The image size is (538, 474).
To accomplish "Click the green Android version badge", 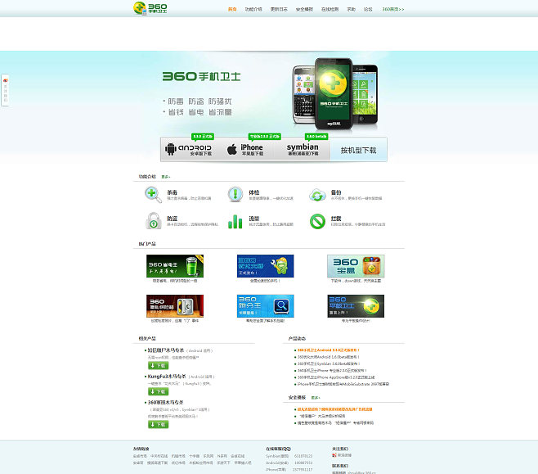I will pos(203,137).
